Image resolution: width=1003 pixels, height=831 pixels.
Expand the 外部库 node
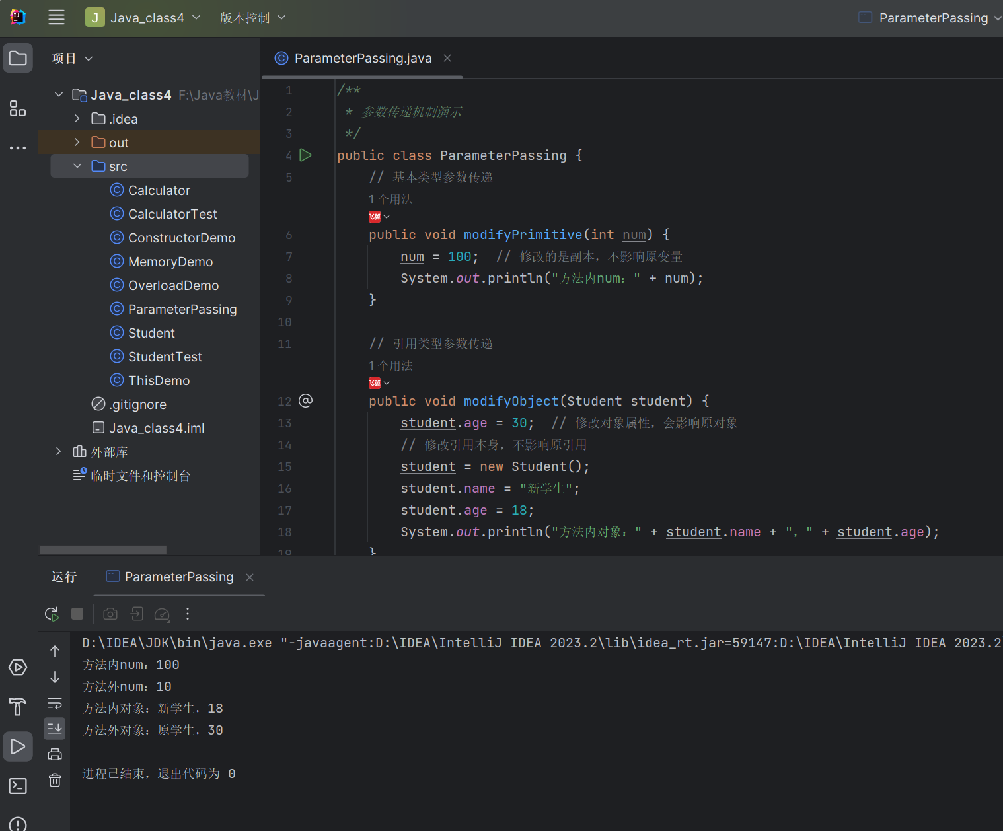tap(59, 452)
